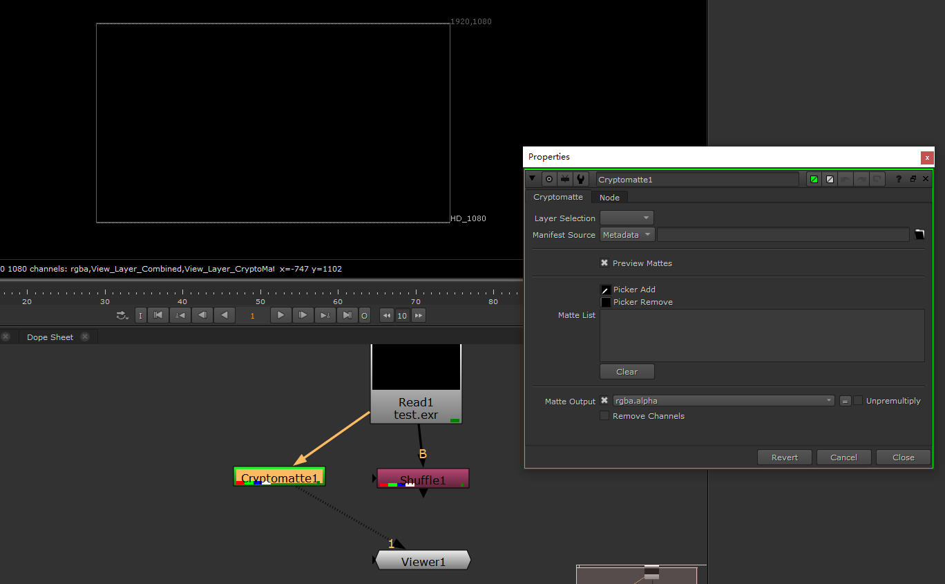This screenshot has height=584, width=945.
Task: Open the Manifest Source Metadata dropdown
Action: (627, 235)
